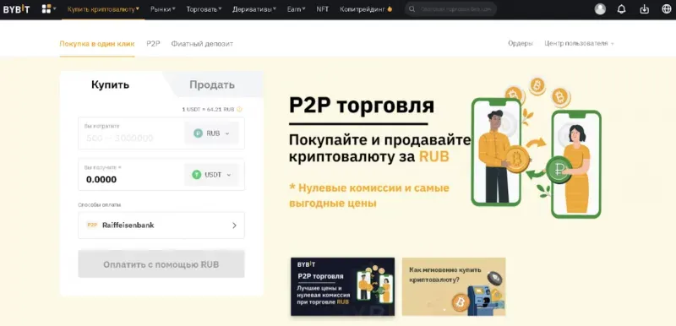The height and width of the screenshot is (326, 676).
Task: Select the Продать tab
Action: click(212, 84)
